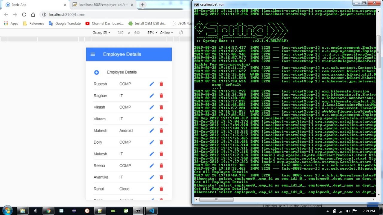The image size is (383, 215).
Task: Open the Galaxy S5 device dropdown
Action: (101, 33)
